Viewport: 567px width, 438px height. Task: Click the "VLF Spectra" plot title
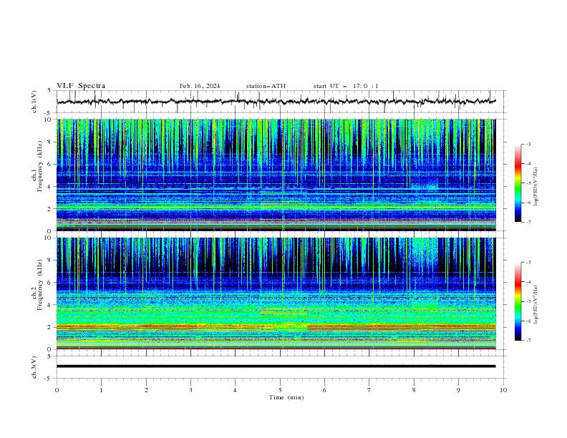pos(81,86)
